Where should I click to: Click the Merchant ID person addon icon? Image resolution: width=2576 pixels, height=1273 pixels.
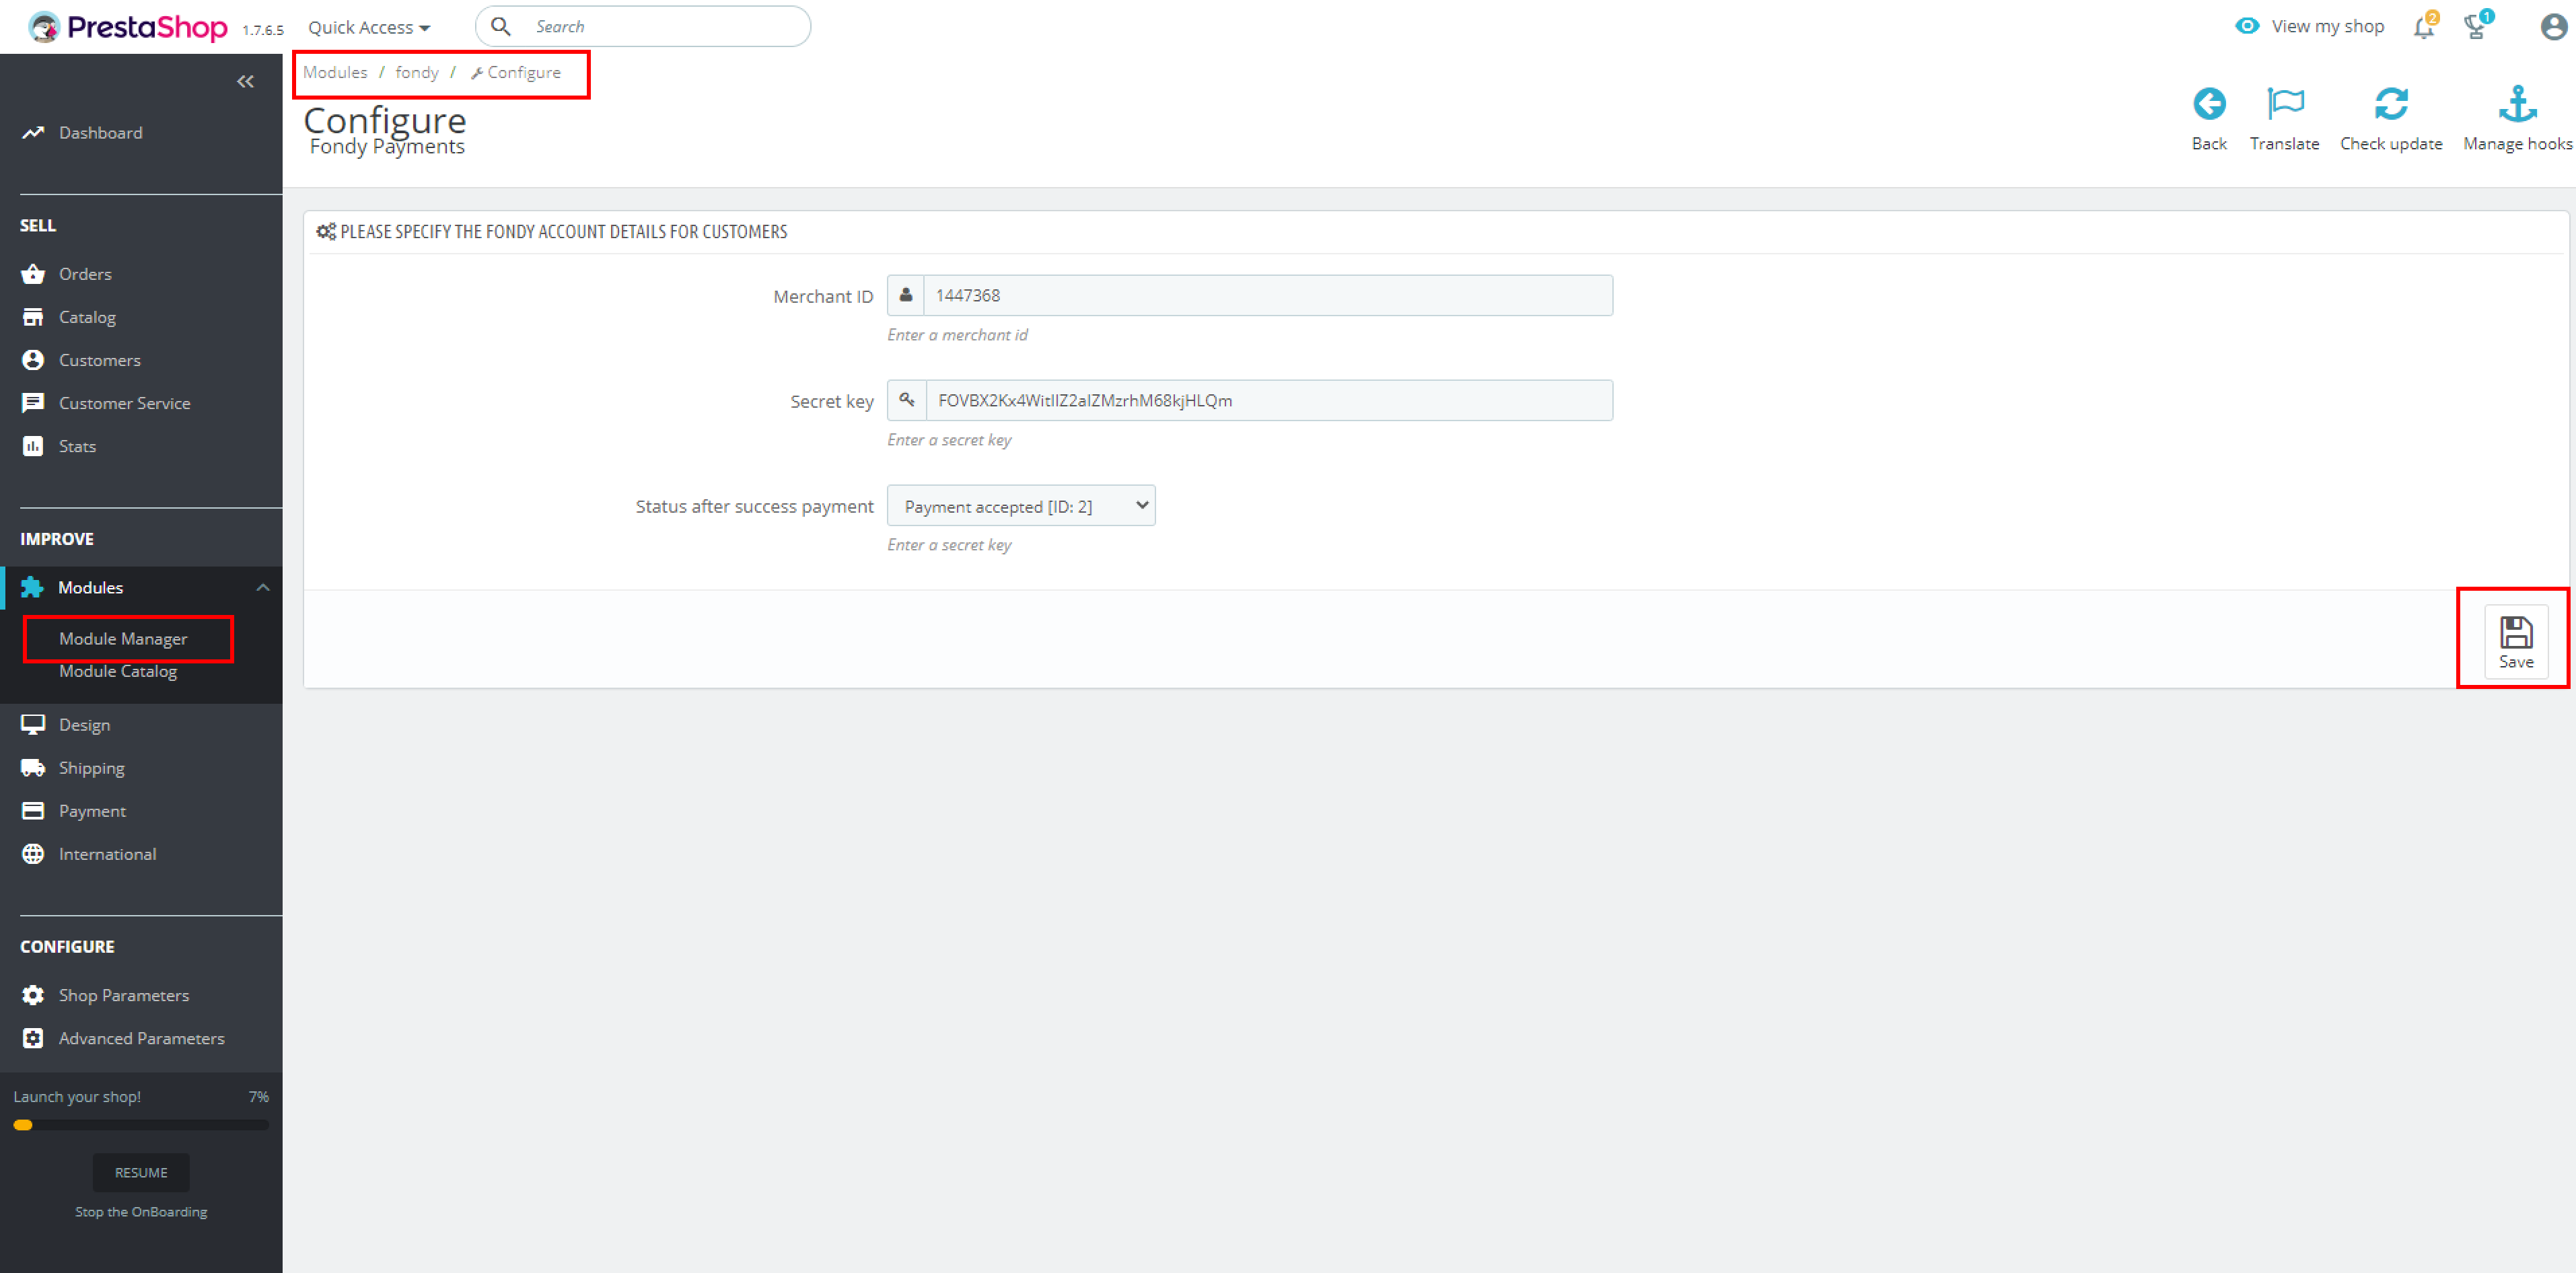click(905, 295)
